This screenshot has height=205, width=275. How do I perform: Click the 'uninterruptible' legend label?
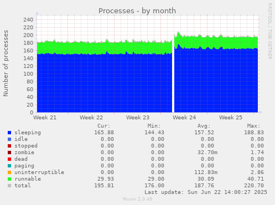pyautogui.click(x=39, y=172)
